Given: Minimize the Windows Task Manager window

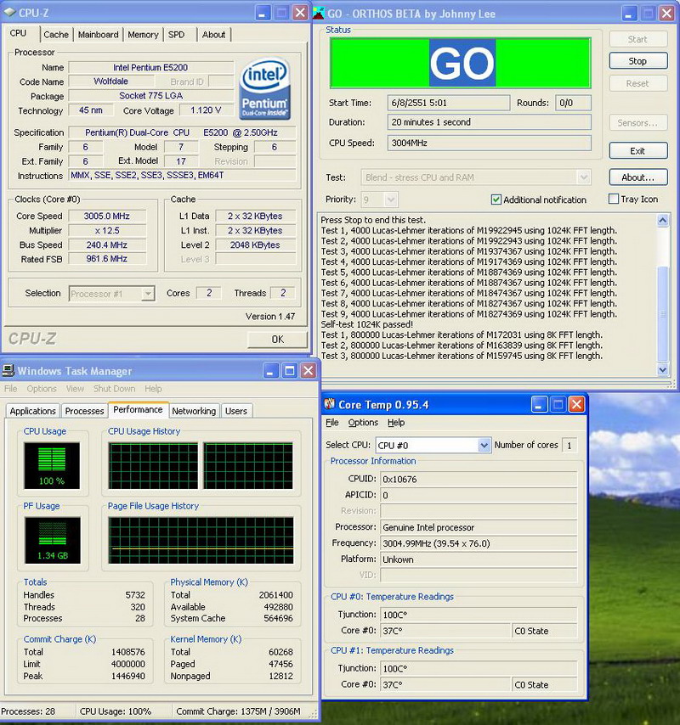Looking at the screenshot, I should coord(271,370).
